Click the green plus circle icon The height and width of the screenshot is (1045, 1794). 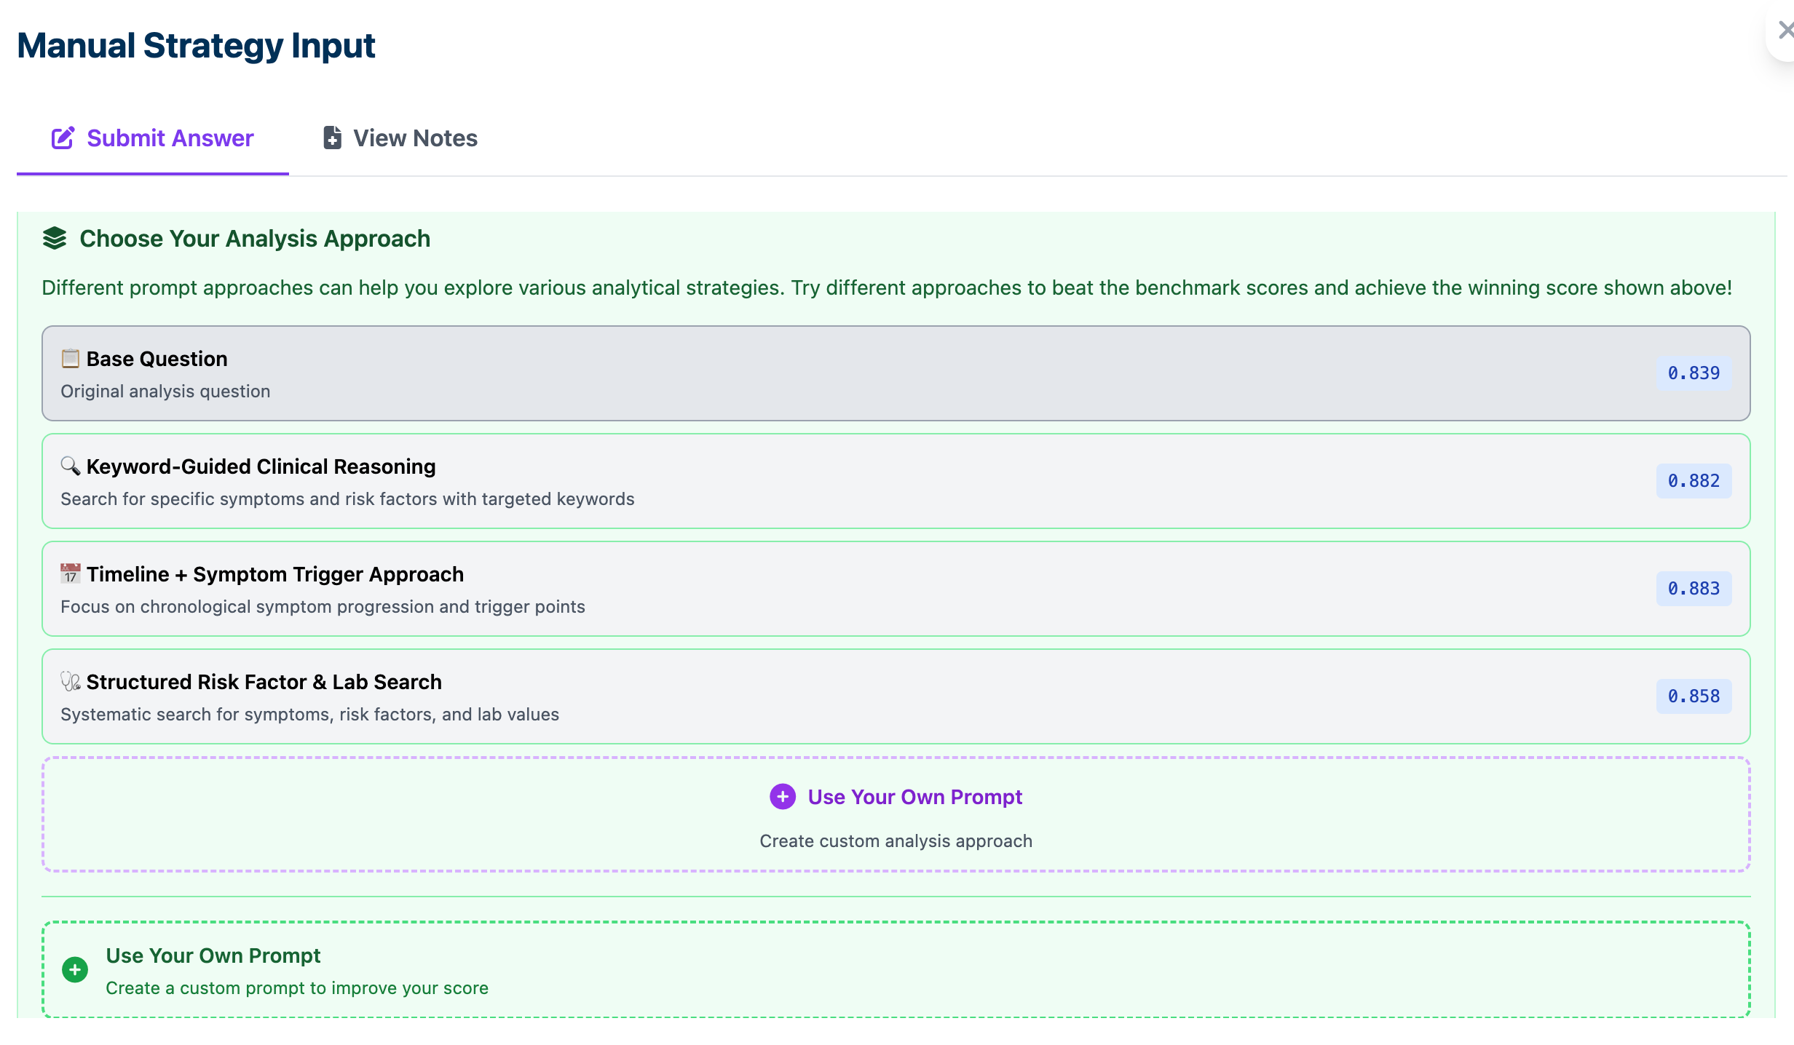(75, 969)
